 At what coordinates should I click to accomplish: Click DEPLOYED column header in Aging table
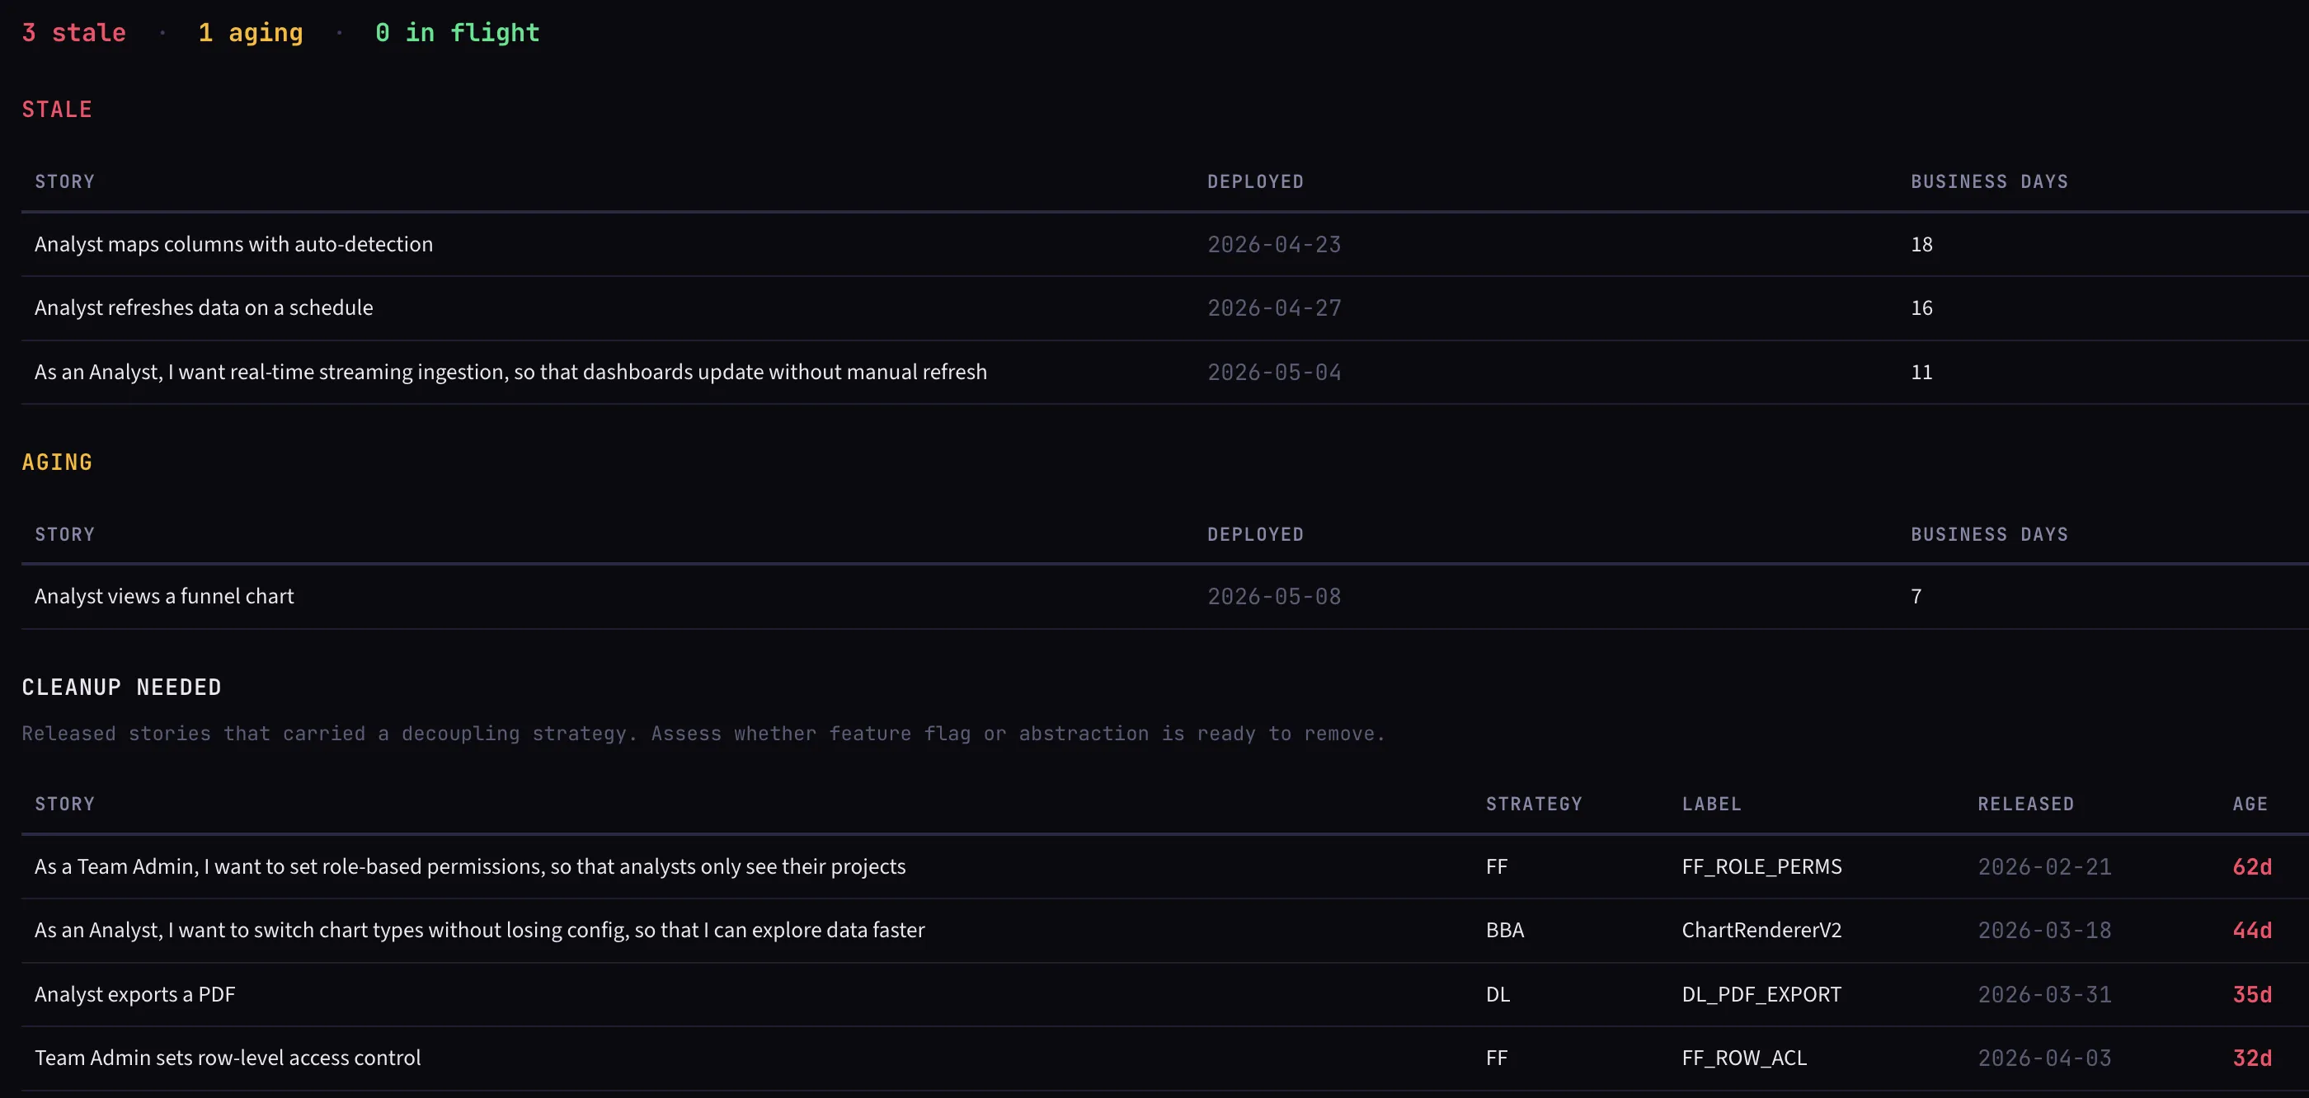click(1255, 535)
